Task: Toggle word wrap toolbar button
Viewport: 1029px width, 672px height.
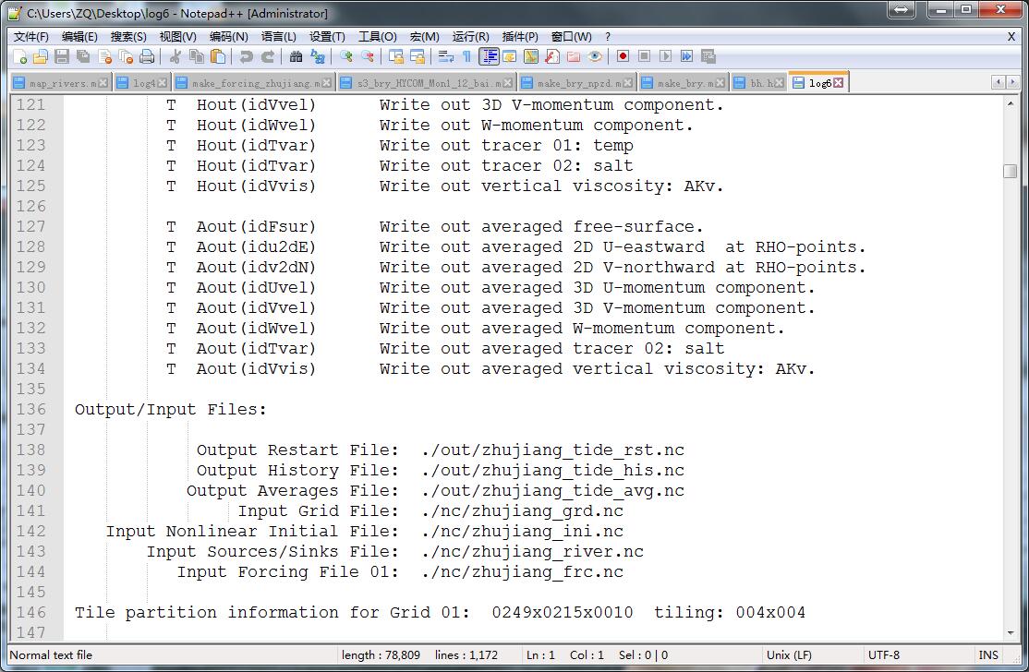Action: pyautogui.click(x=446, y=56)
